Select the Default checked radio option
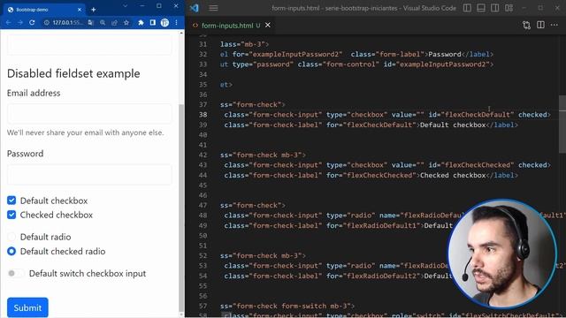 click(11, 251)
